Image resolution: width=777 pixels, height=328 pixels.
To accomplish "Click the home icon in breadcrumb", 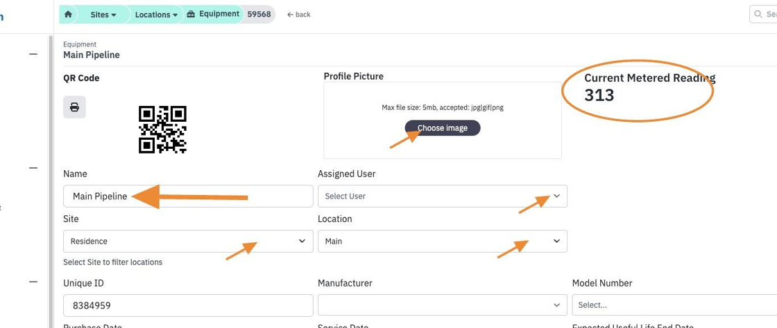I will click(69, 15).
